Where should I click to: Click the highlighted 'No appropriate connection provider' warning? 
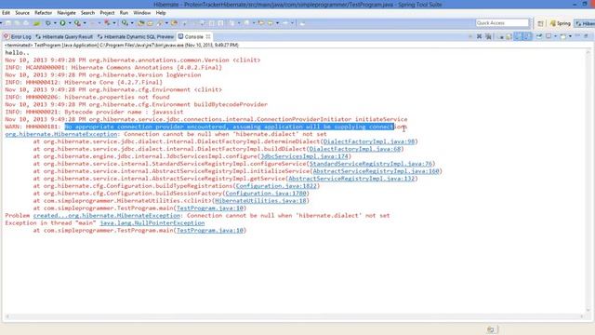230,127
